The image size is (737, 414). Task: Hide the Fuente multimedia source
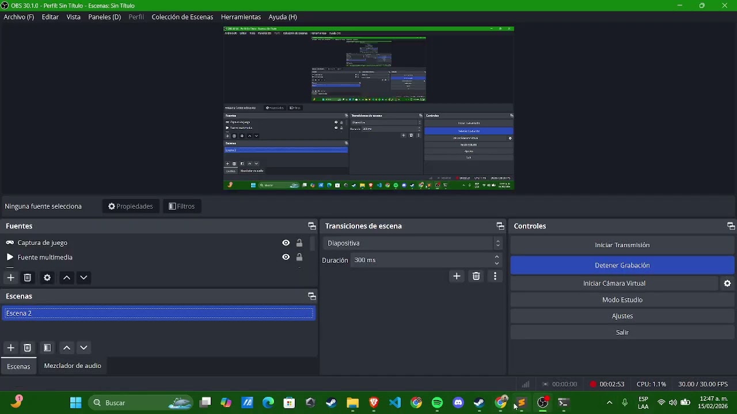286,257
